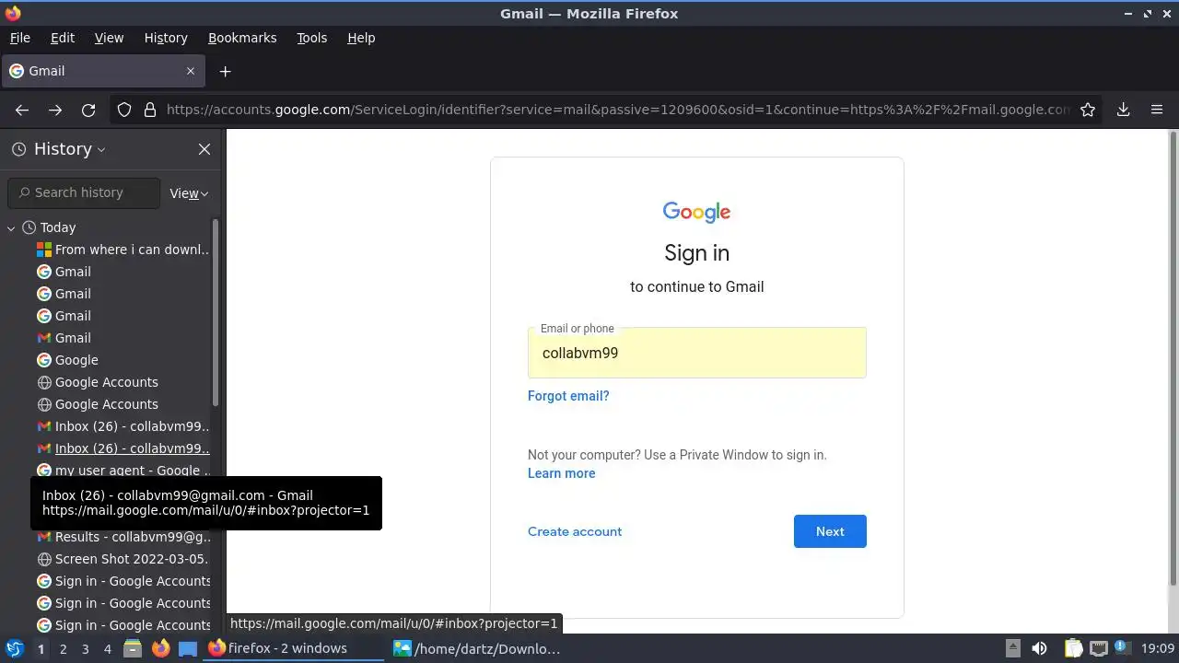The width and height of the screenshot is (1179, 663).
Task: Click the blue Next button
Action: point(830,531)
